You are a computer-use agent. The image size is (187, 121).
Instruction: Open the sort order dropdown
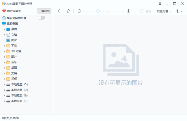click(179, 11)
